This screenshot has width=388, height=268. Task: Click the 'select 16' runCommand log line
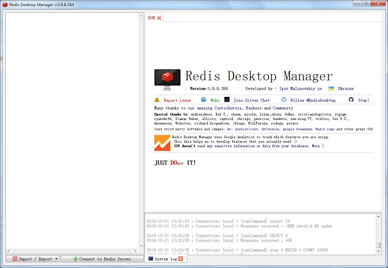[218, 221]
